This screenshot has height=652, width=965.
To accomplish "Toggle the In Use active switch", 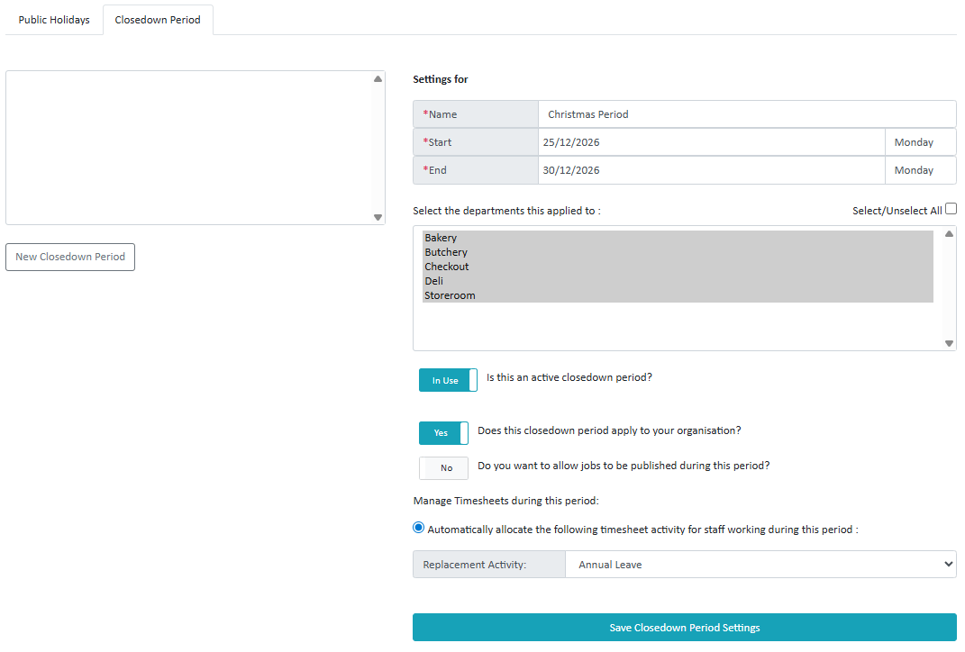I will (448, 380).
